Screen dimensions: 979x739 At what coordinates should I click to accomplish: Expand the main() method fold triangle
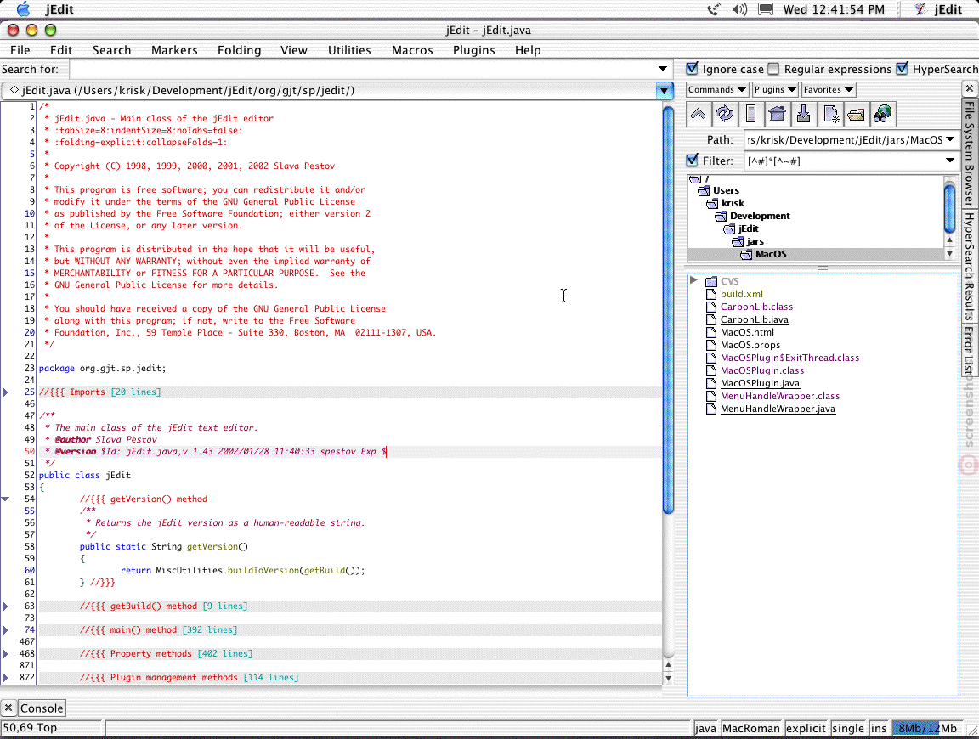(x=6, y=629)
